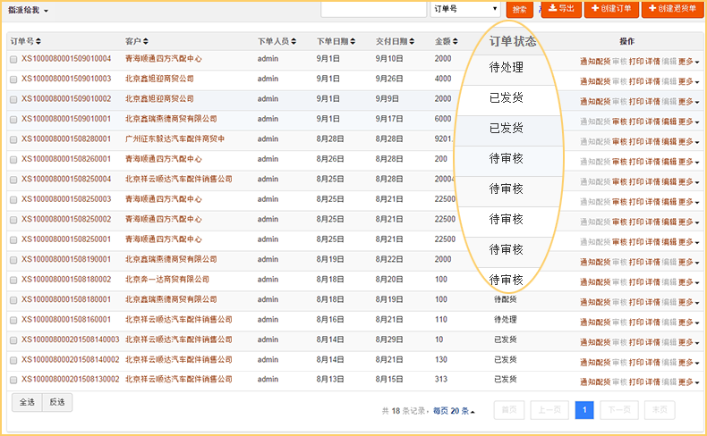Click the 创建订单 plus button
Screen dimensions: 707x436
coord(611,9)
